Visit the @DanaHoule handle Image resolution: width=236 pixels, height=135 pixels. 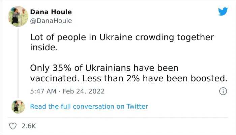click(x=51, y=21)
